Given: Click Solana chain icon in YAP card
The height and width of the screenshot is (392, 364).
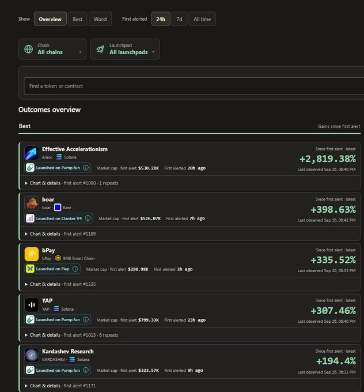Looking at the screenshot, I should click(x=56, y=309).
